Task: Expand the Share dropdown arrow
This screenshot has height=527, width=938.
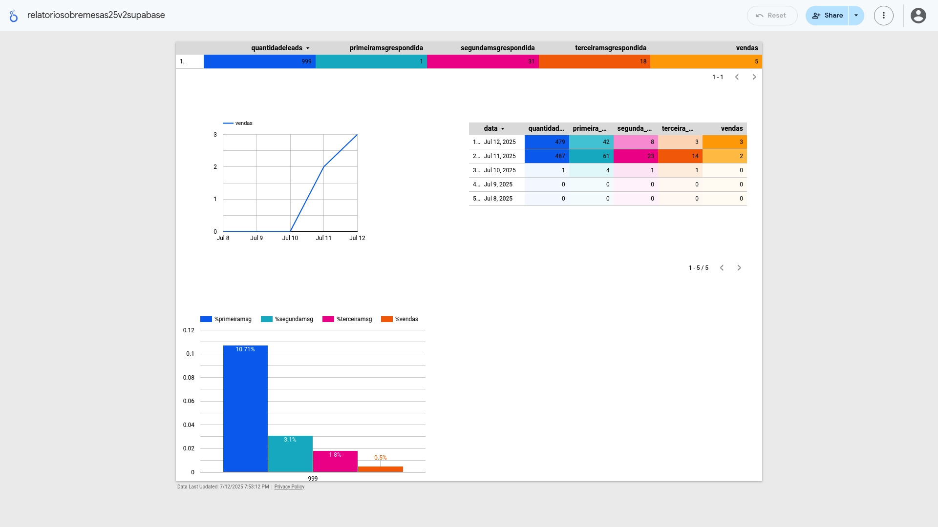Action: coord(856,16)
